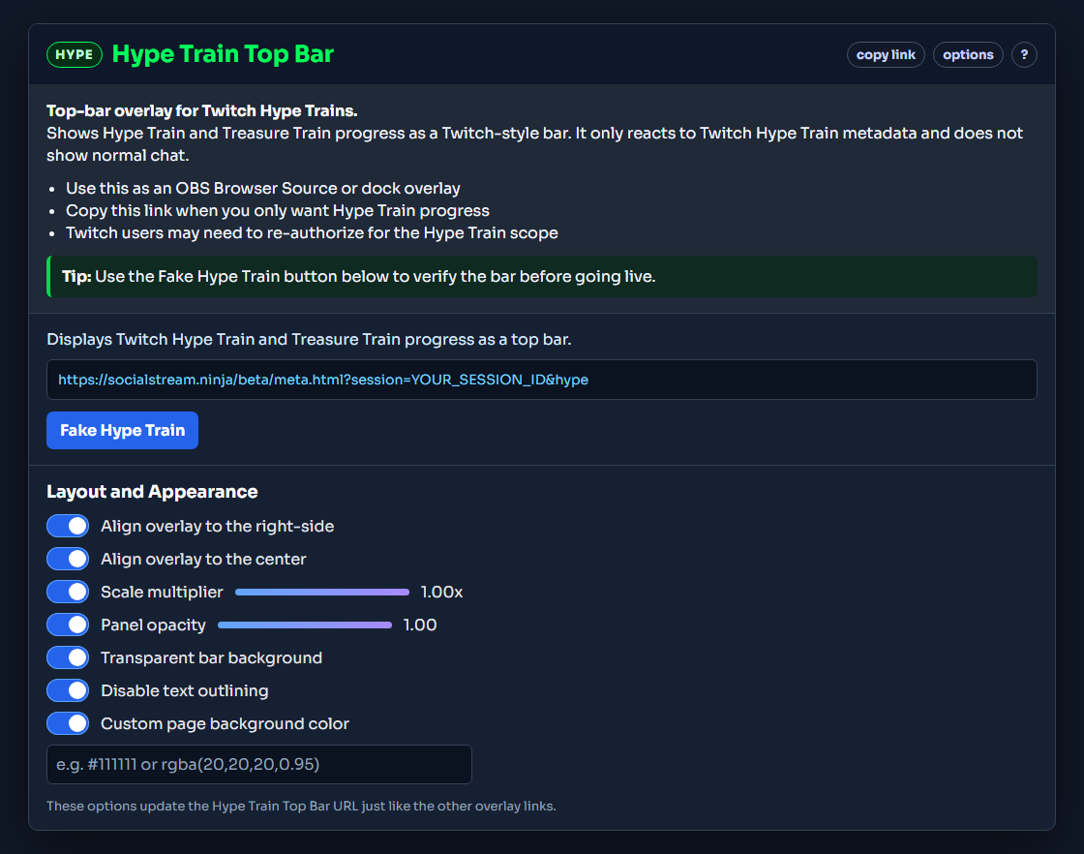The width and height of the screenshot is (1084, 854).
Task: Trigger the Fake Hype Train button
Action: tap(122, 430)
